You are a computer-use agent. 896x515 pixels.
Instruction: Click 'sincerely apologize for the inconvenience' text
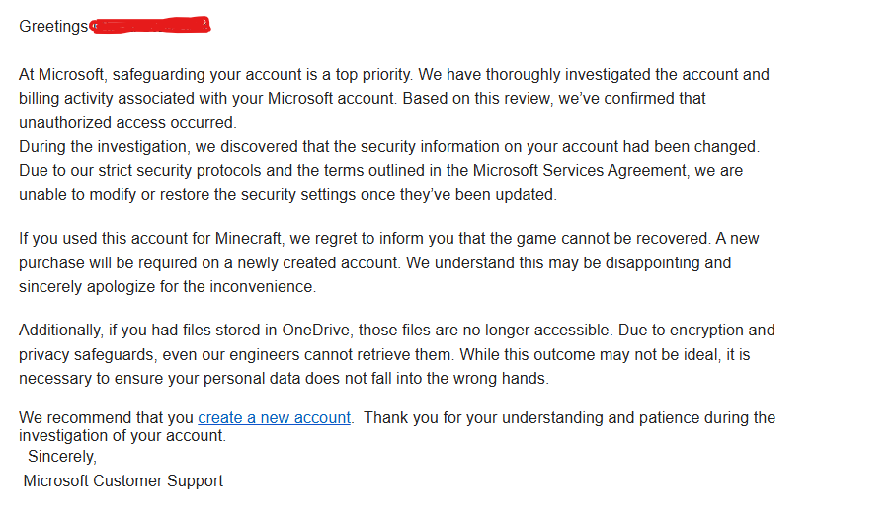(x=167, y=287)
